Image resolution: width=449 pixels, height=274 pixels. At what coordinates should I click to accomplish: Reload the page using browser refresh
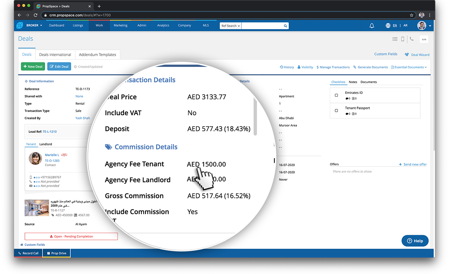(35, 15)
